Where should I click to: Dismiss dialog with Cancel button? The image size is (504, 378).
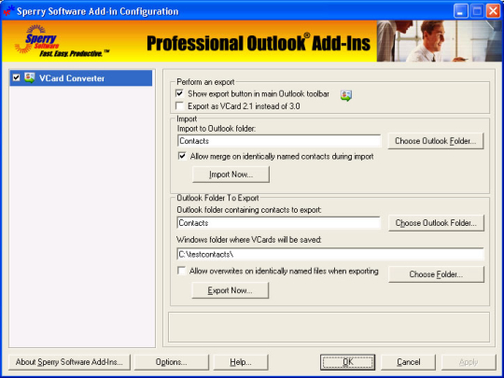pos(408,362)
